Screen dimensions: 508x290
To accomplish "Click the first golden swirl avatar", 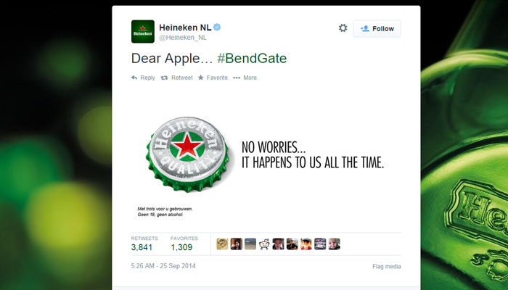I will click(222, 244).
